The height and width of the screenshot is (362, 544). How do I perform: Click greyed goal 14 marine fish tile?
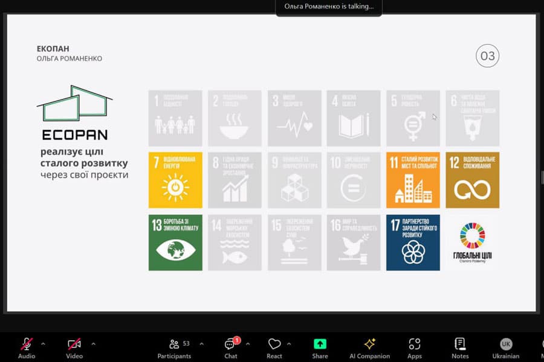235,243
